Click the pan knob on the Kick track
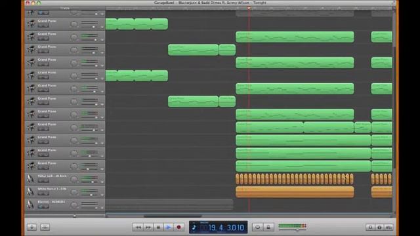Viewport: 420px width, 236px height. tap(74, 179)
